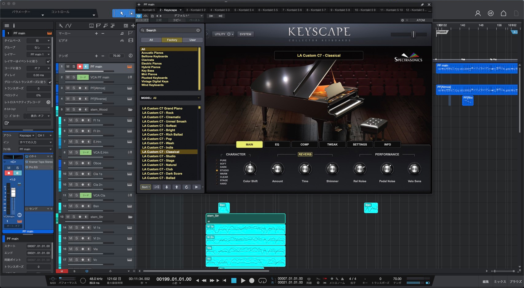
Task: Open the UTILITY menu
Action: (x=224, y=34)
